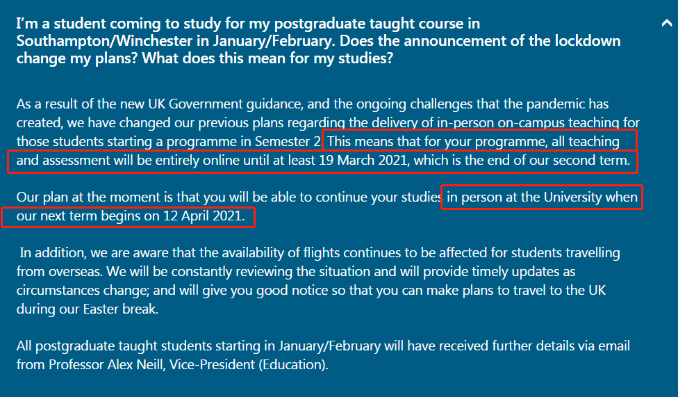Click the date '19 March 2021'
The height and width of the screenshot is (397, 678).
[364, 162]
